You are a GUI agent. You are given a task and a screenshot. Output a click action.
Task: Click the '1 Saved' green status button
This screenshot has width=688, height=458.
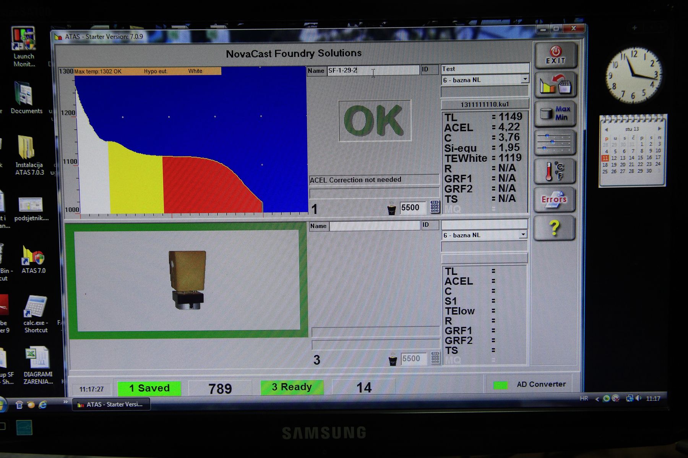click(149, 388)
